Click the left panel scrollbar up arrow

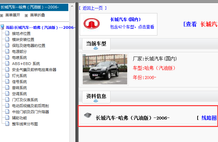coord(72,6)
